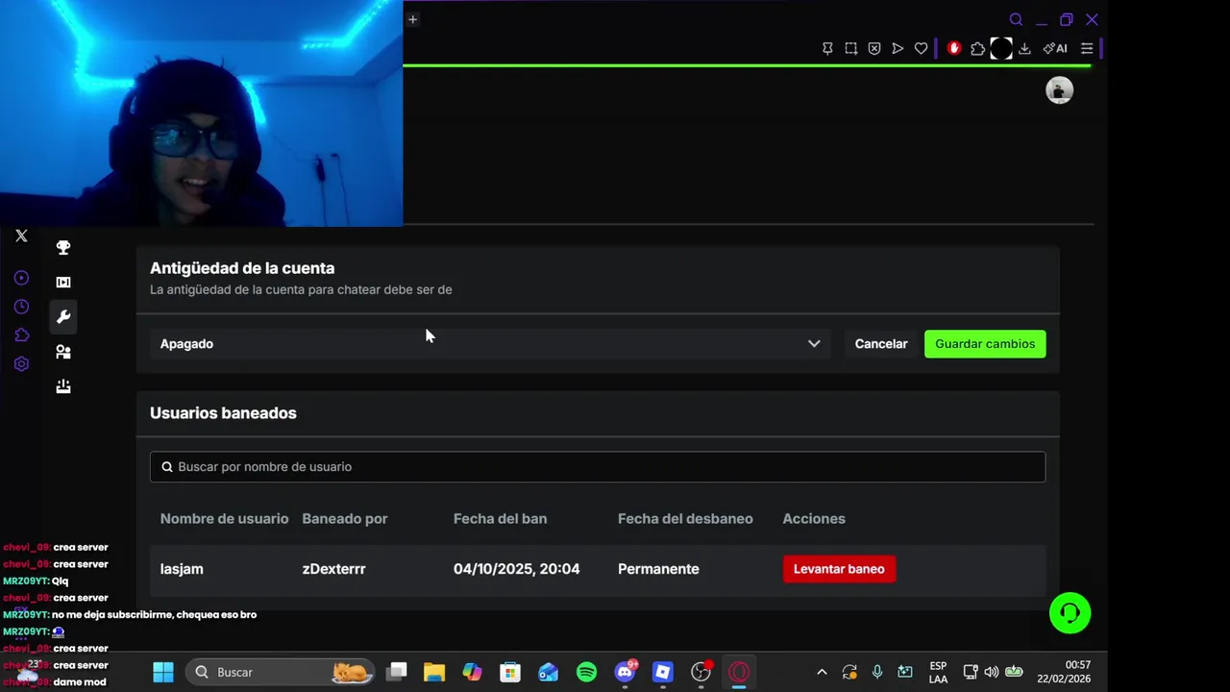1230x692 pixels.
Task: Click the microphone tray icon
Action: click(x=877, y=672)
